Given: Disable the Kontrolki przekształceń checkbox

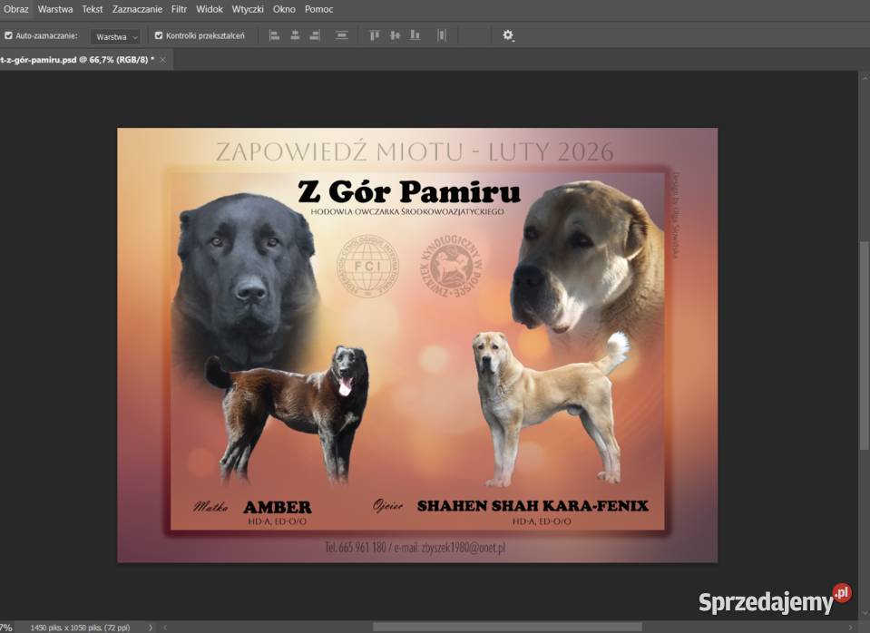Looking at the screenshot, I should pos(159,36).
